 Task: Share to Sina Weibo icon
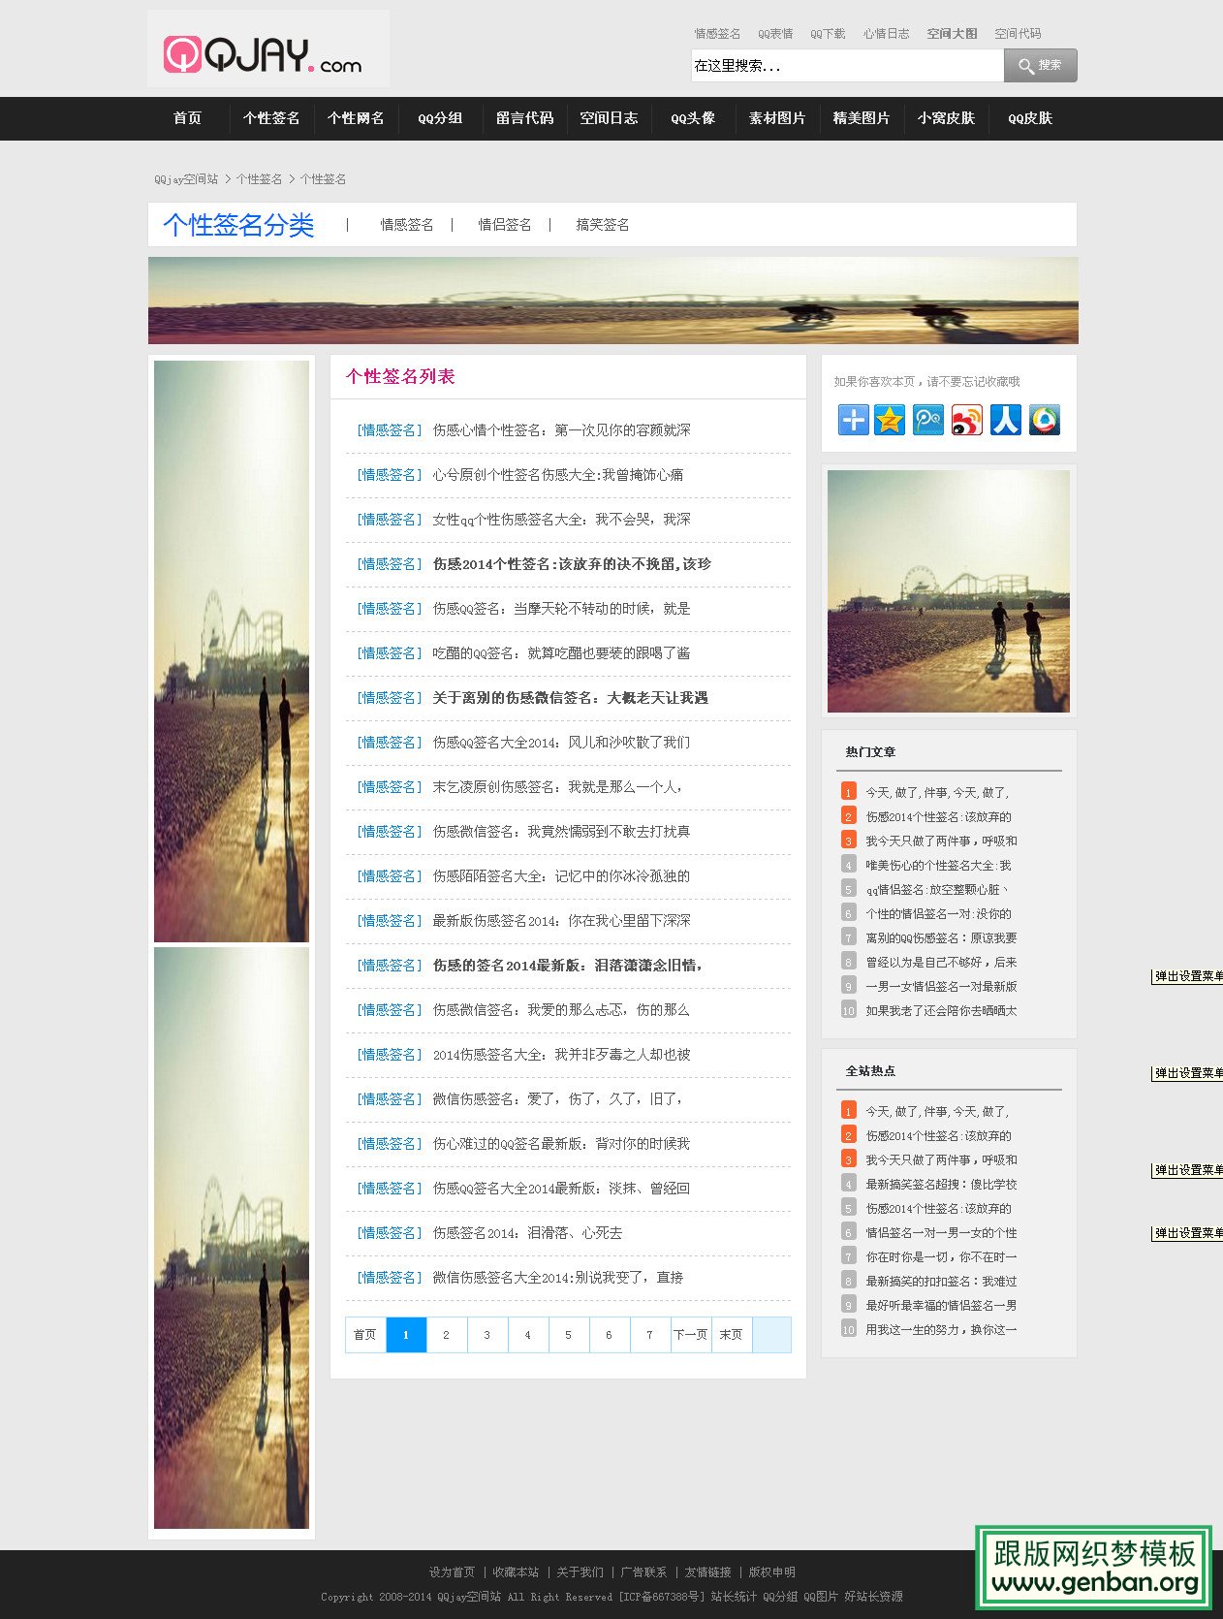point(967,420)
